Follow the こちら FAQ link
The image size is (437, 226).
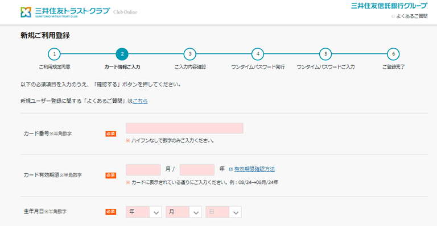(x=140, y=101)
